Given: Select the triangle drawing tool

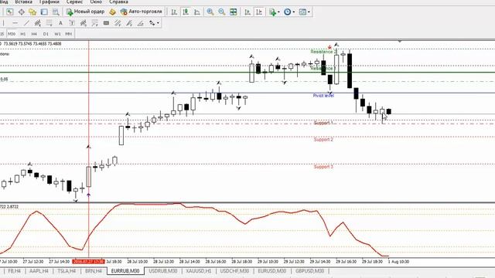Looking at the screenshot, I should [x=141, y=23].
